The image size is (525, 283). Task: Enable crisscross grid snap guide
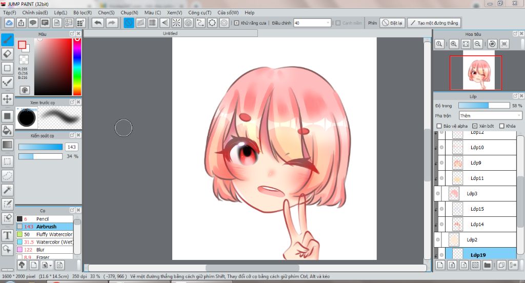pyautogui.click(x=153, y=23)
